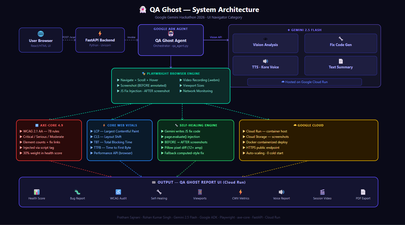
Task: Click the 'Vision API' arrow label
Action: [x=216, y=37]
